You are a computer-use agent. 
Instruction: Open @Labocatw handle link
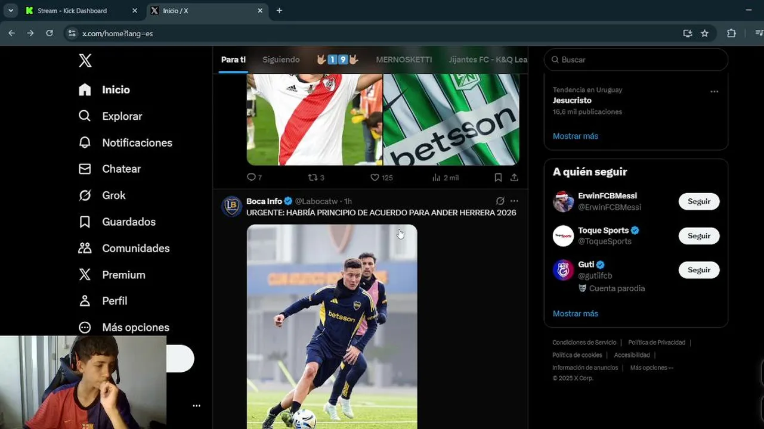point(316,201)
